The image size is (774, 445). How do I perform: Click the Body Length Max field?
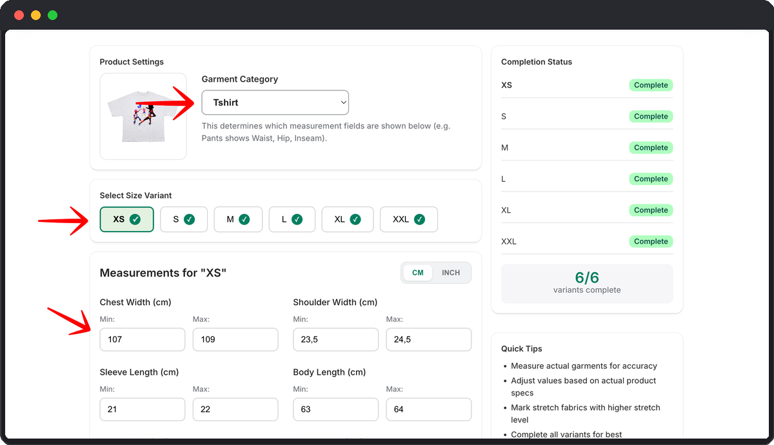click(429, 410)
